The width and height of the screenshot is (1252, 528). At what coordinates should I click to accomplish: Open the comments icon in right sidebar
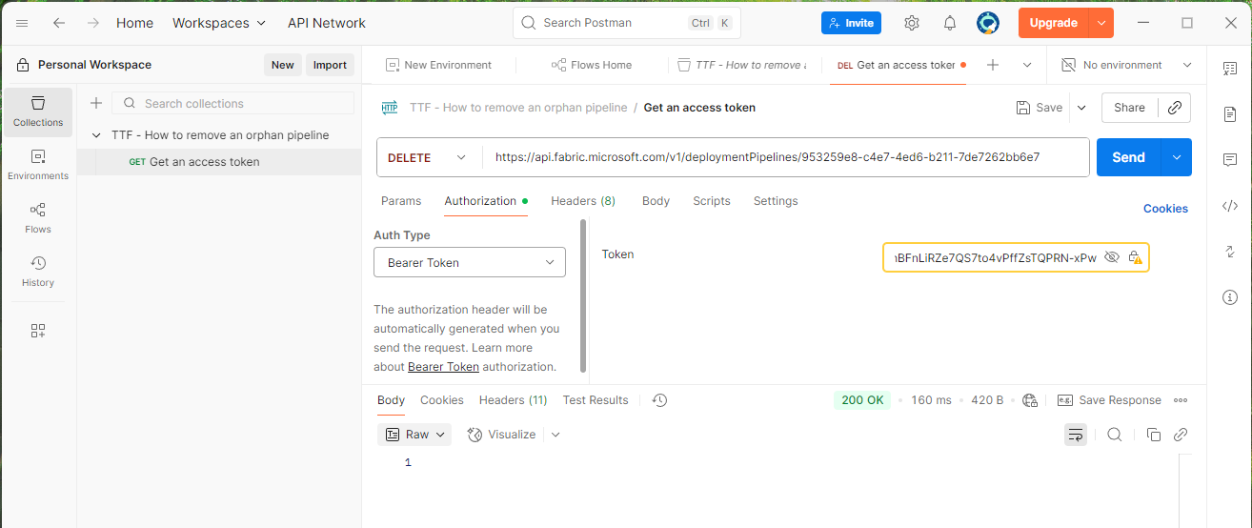point(1230,160)
